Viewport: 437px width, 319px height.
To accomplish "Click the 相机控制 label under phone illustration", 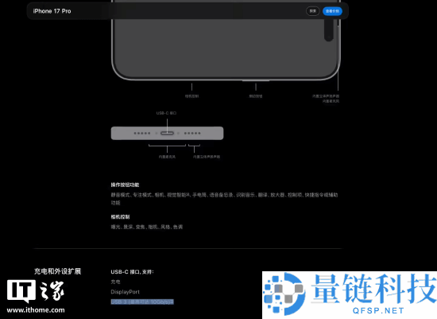I will pyautogui.click(x=191, y=96).
